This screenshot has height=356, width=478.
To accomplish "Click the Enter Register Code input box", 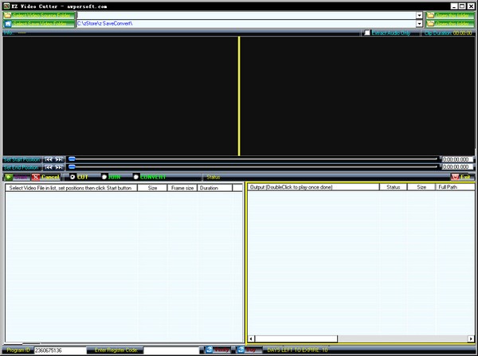I will pos(171,350).
